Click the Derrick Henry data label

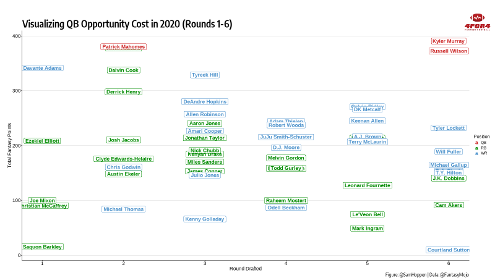[124, 92]
